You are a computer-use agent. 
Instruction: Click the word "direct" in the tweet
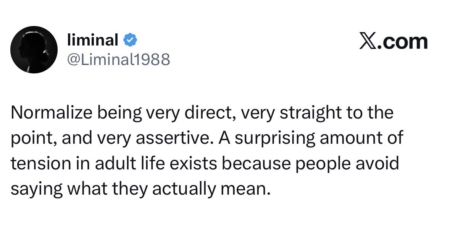pos(208,114)
